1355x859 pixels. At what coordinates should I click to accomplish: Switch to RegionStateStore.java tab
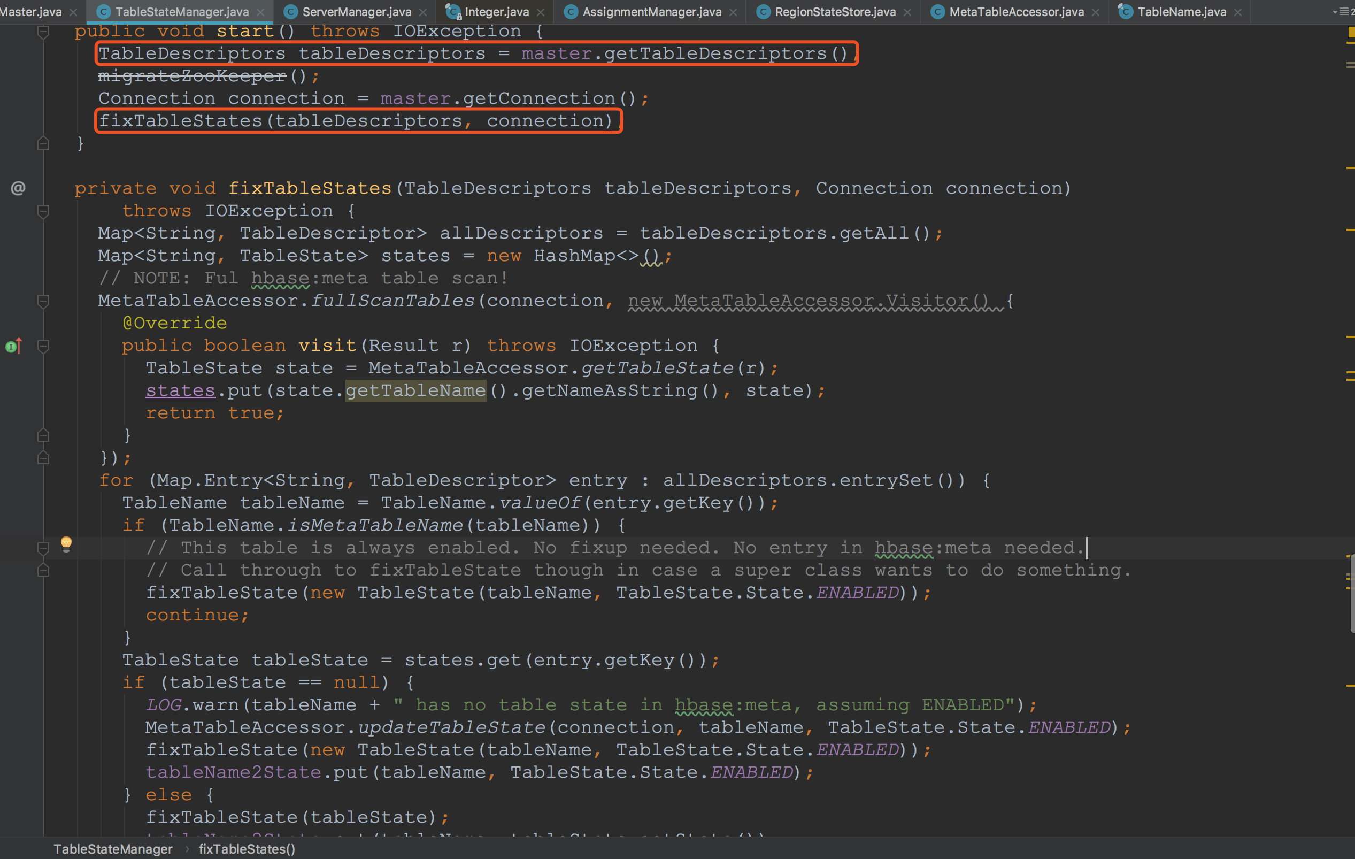pos(835,12)
